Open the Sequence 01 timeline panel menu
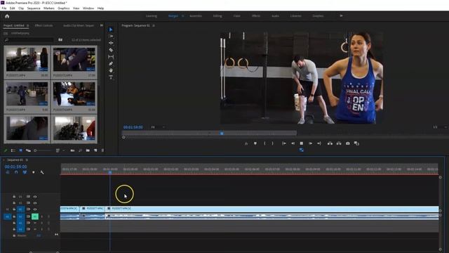Viewport: 449px width, 253px height. [x=27, y=160]
